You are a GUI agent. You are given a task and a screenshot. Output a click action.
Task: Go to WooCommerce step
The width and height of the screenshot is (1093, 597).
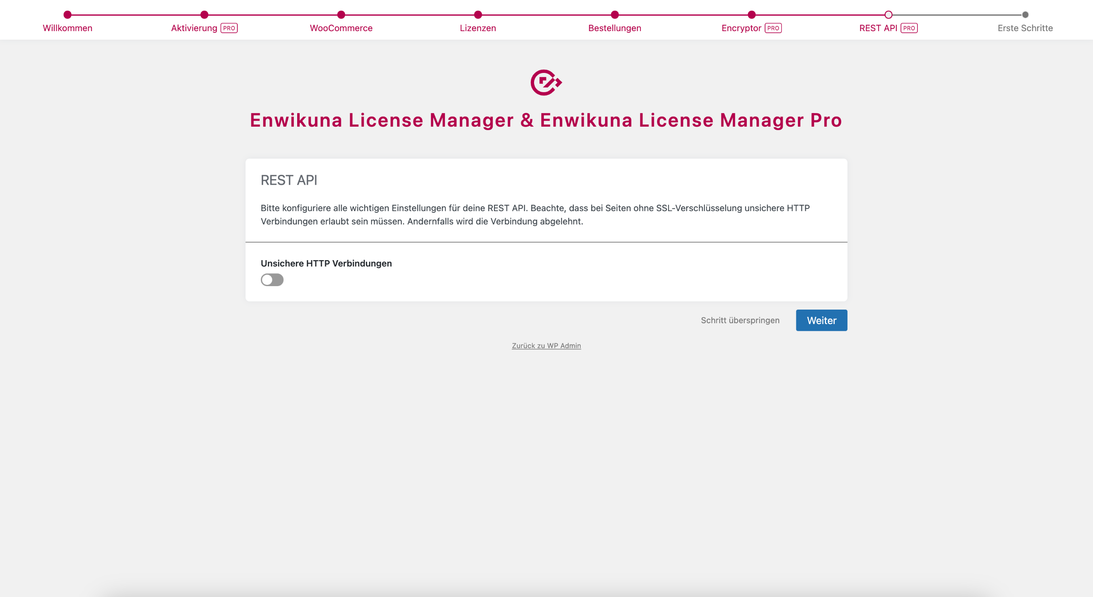[341, 28]
